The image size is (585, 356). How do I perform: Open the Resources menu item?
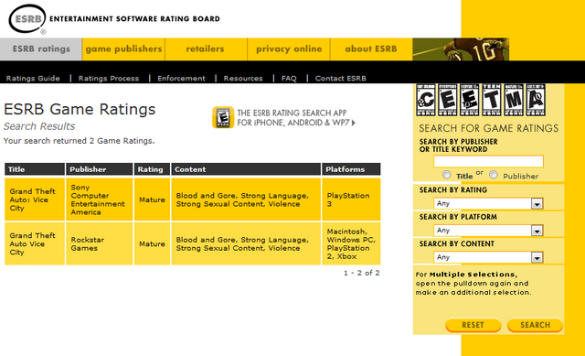click(x=243, y=79)
